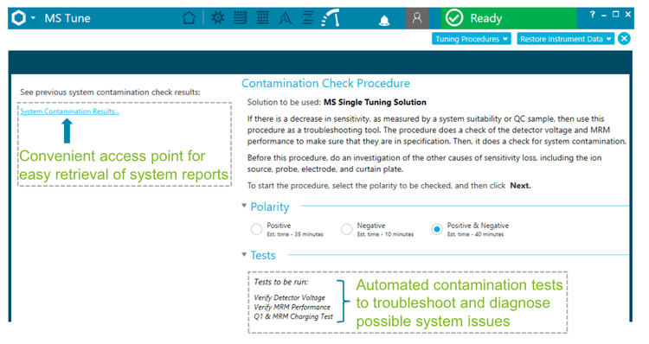Open Restore Instrument Data dropdown
Viewport: 649px width, 344px height.
point(565,39)
